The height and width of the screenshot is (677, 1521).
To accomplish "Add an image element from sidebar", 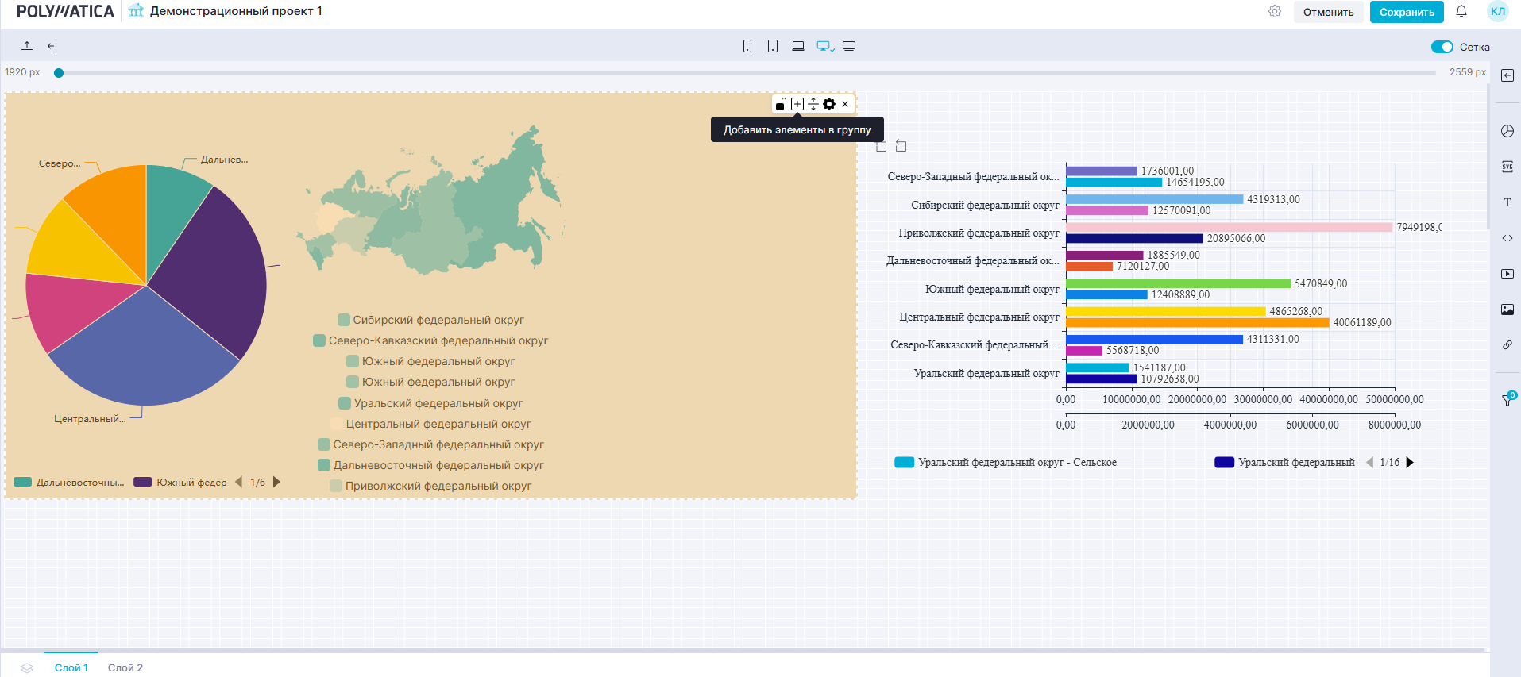I will coord(1507,310).
